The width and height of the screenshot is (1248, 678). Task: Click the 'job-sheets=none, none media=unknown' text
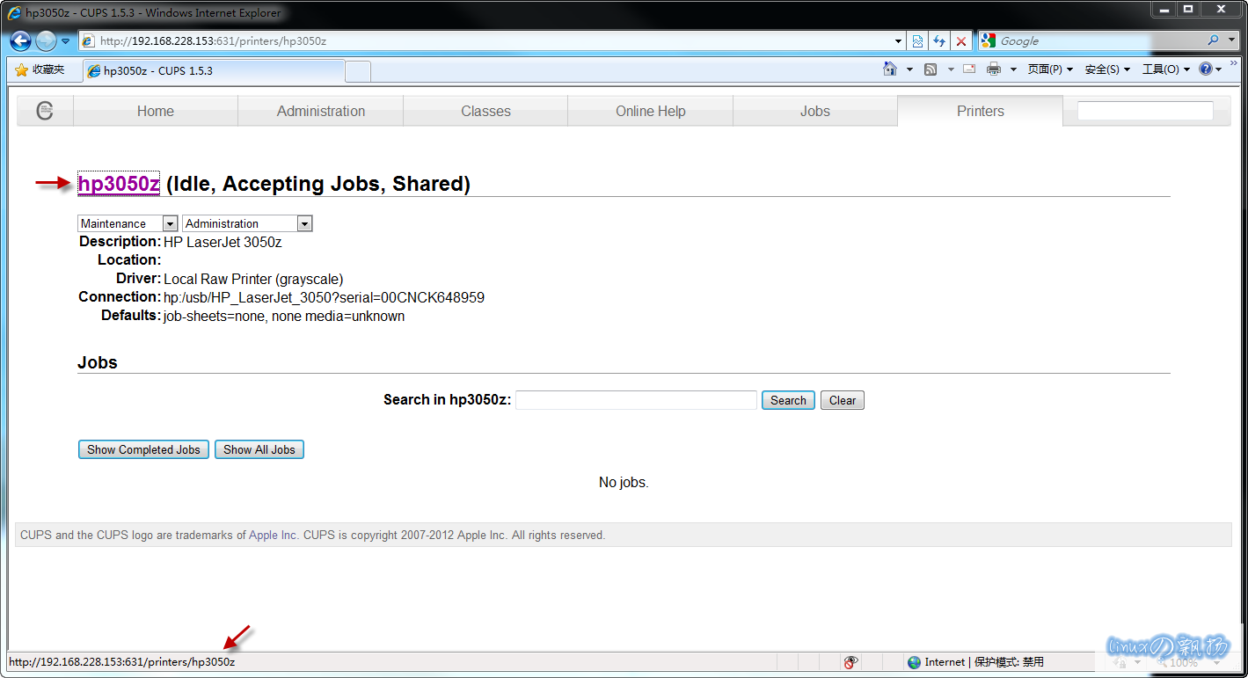pos(284,316)
